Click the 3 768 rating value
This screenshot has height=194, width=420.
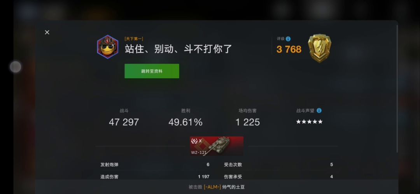point(289,49)
